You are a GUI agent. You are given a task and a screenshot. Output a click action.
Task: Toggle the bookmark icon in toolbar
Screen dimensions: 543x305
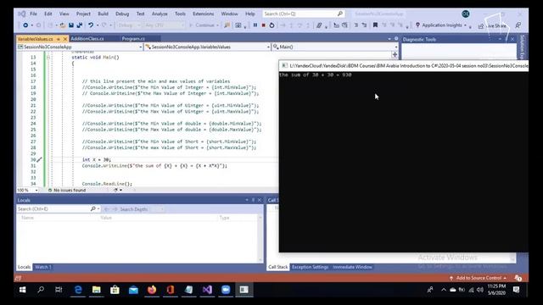[x=375, y=25]
